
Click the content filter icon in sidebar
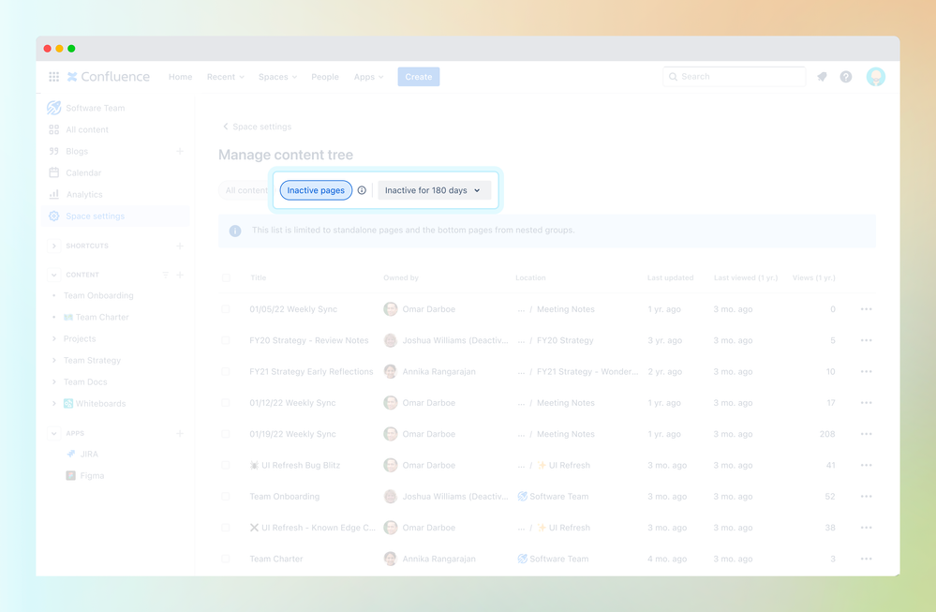(x=165, y=275)
